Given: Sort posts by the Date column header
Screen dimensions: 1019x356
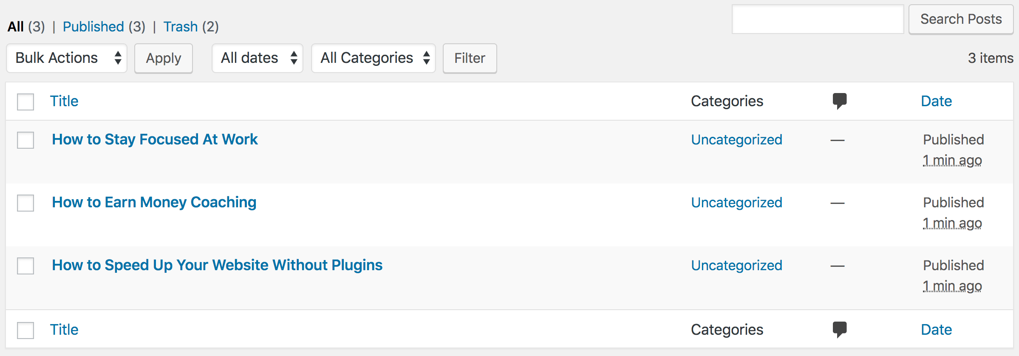Looking at the screenshot, I should [936, 101].
